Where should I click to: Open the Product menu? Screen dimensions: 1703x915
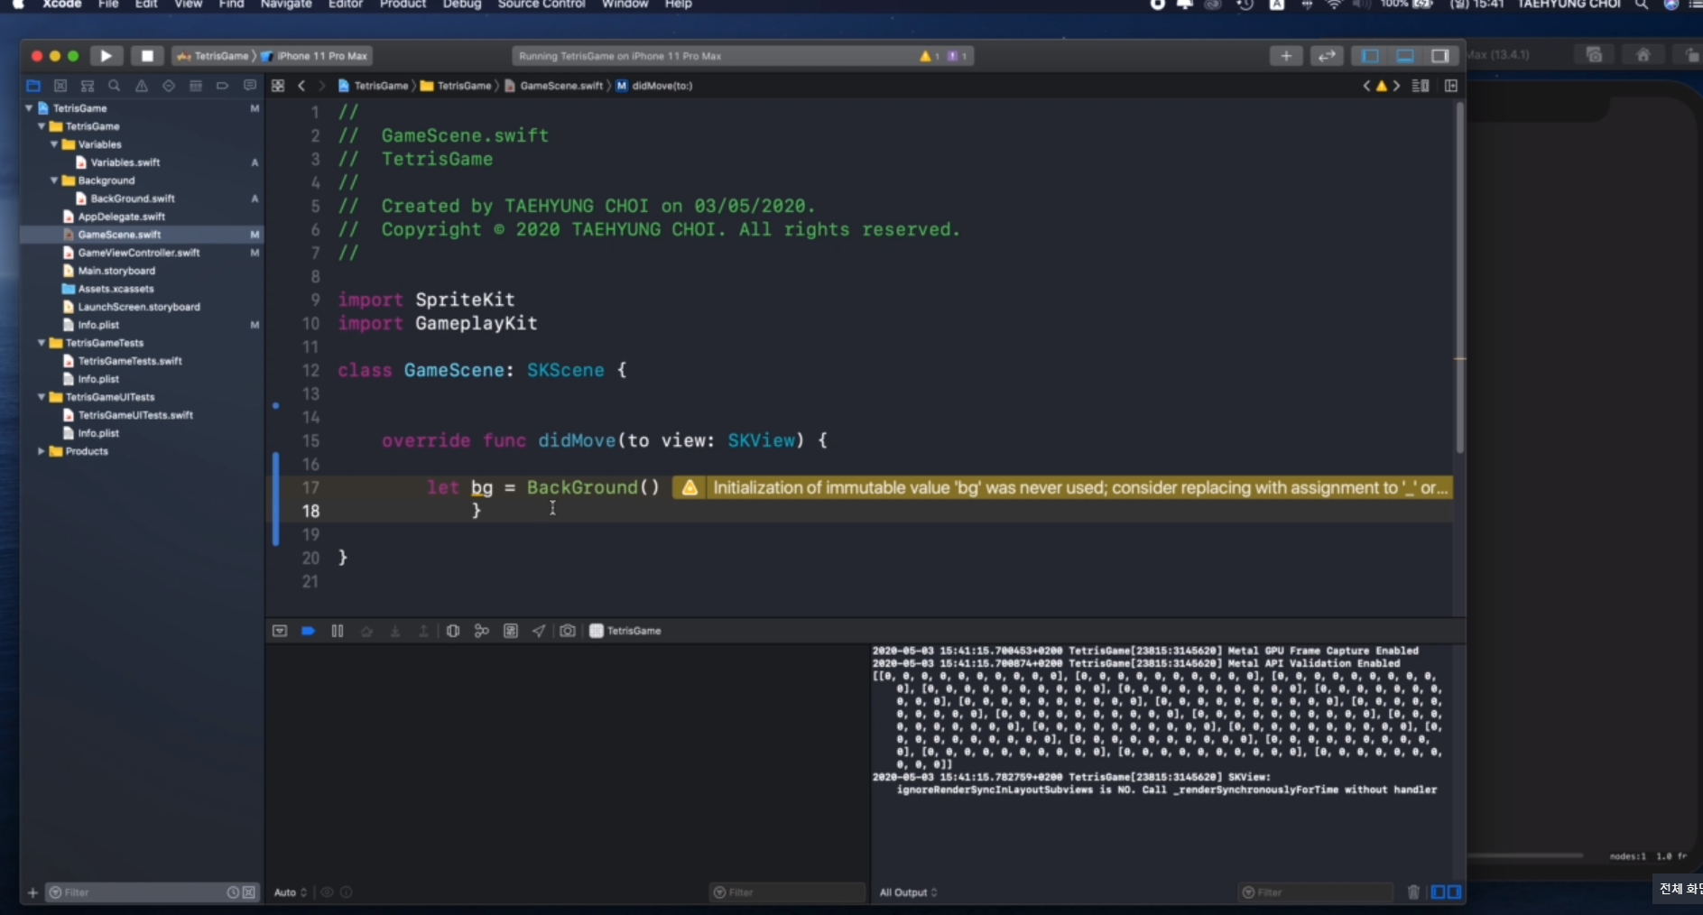(403, 5)
